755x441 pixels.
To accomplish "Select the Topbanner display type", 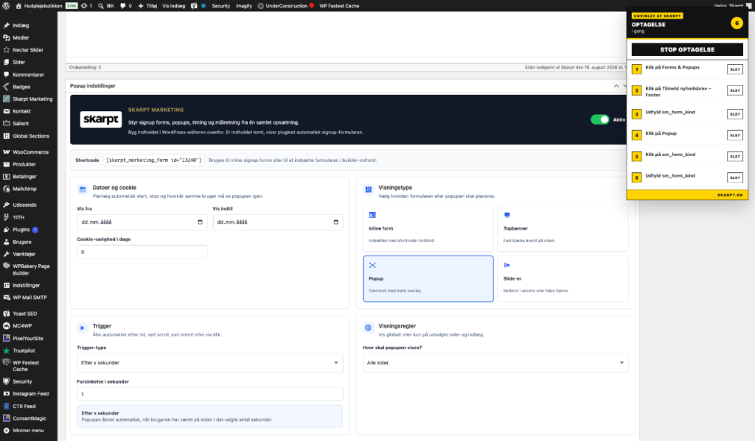I will coord(563,228).
